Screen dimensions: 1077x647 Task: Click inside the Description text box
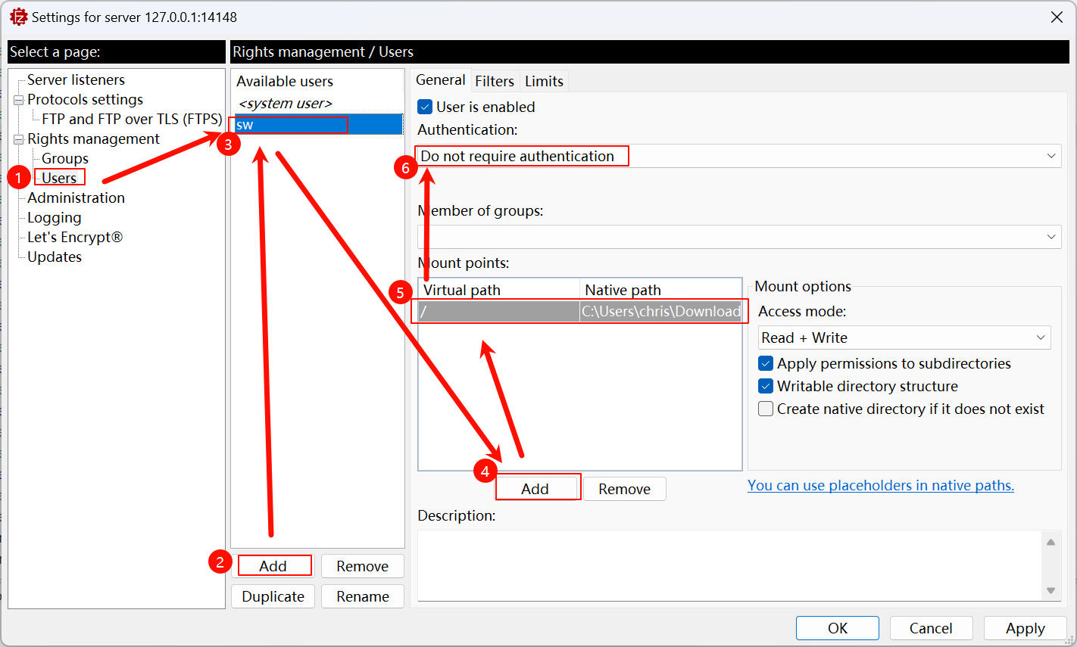coord(729,565)
